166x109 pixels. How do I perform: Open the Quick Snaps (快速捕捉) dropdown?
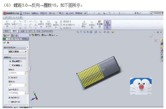100,29
